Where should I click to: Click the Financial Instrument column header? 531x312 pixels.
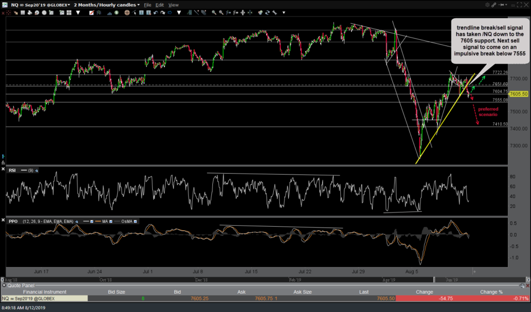44,292
